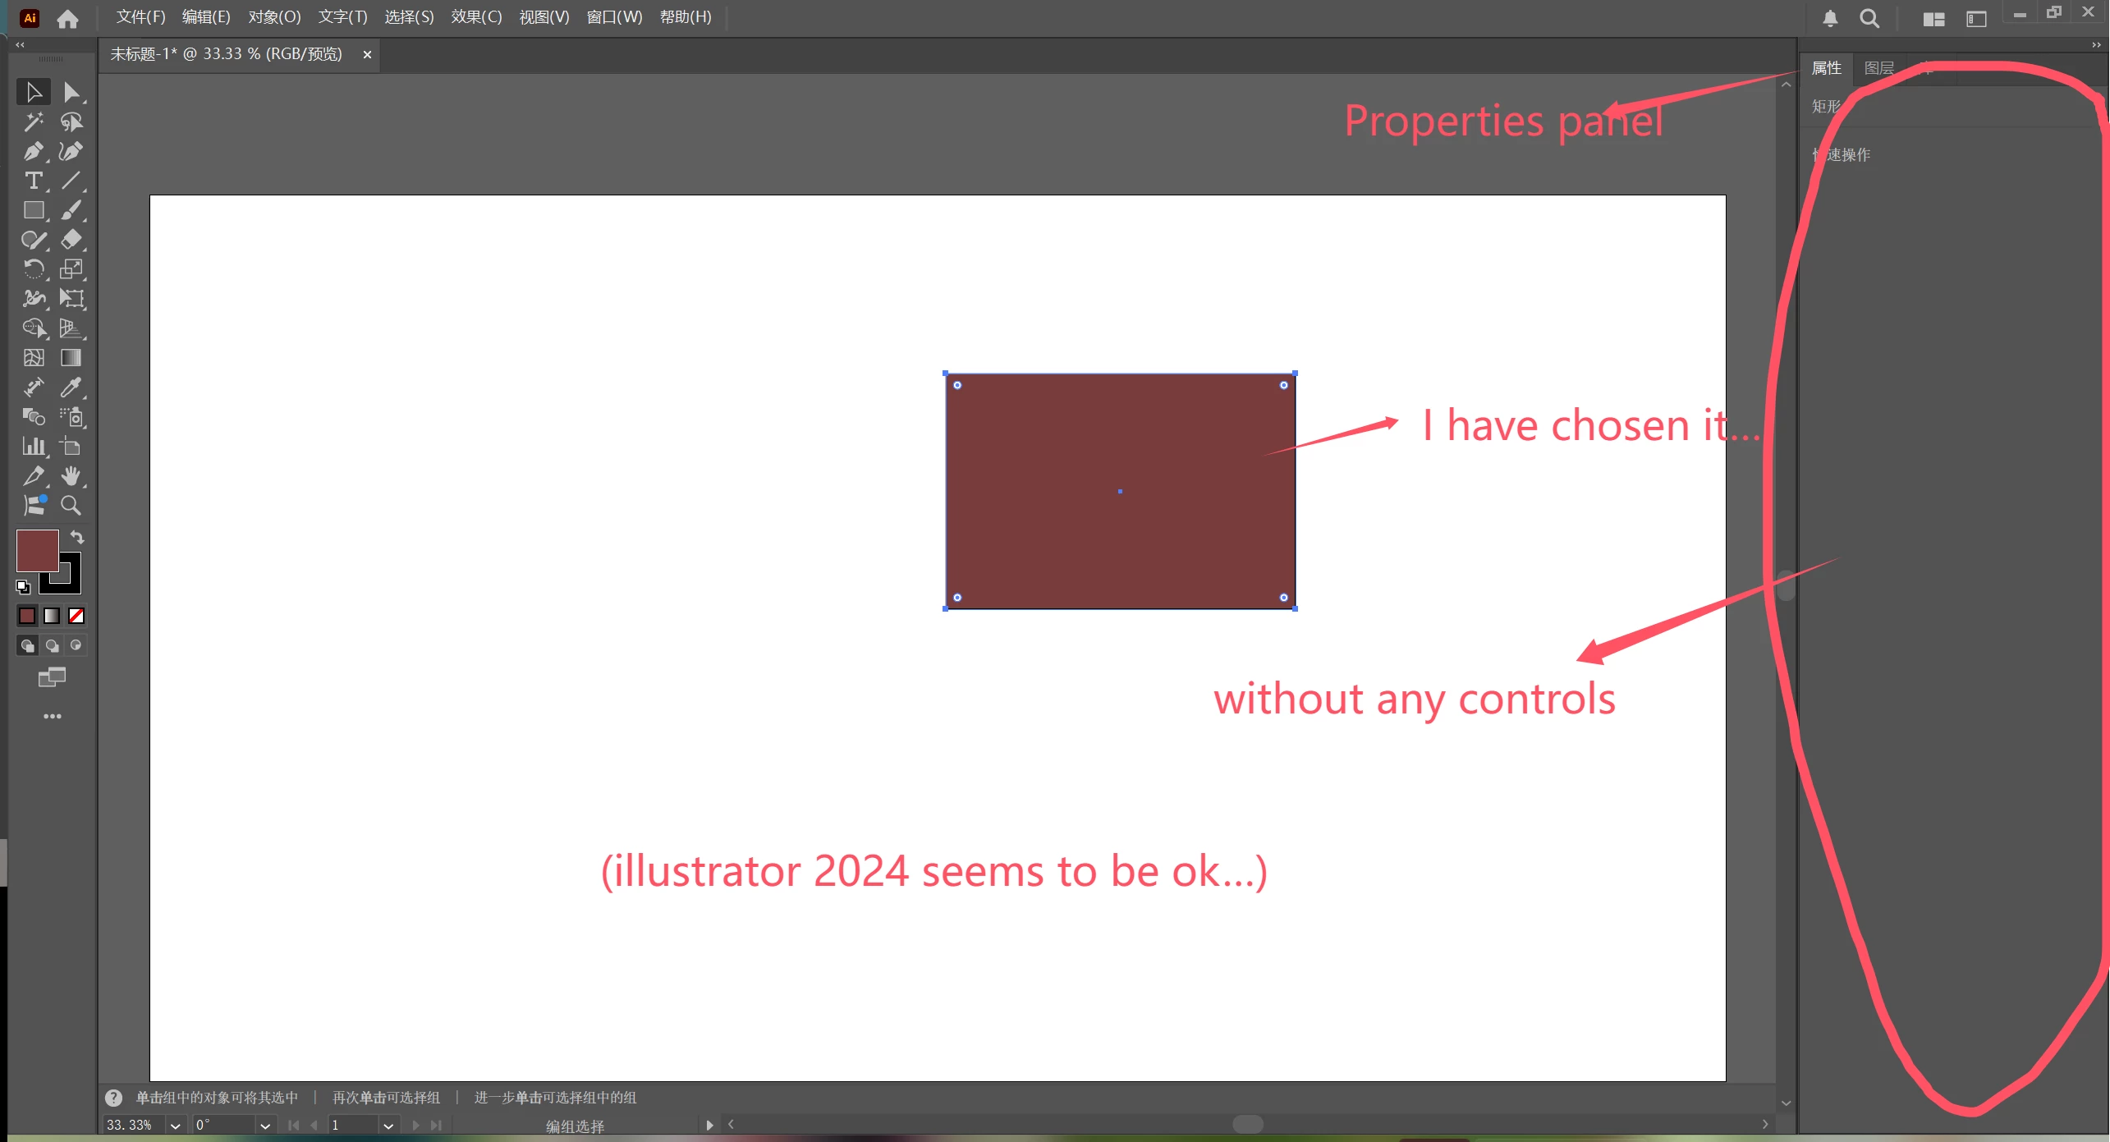Select the Zoom tool

(x=71, y=506)
